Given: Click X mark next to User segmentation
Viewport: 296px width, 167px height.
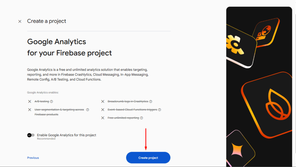Looking at the screenshot, I should (30, 110).
